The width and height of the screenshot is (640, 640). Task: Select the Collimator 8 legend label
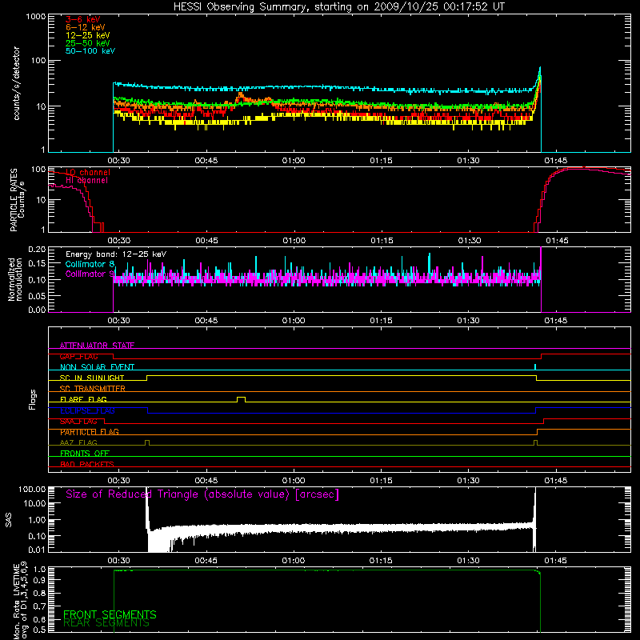point(90,264)
